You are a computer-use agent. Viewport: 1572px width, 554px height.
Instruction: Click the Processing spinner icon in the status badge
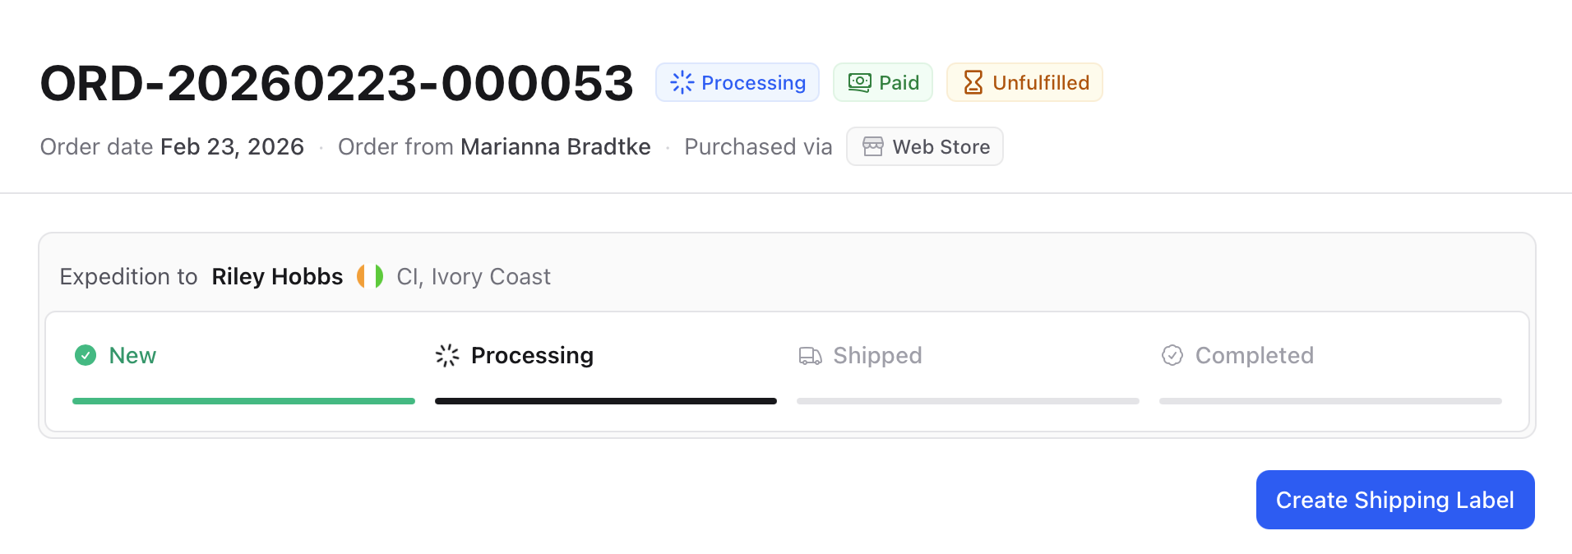coord(682,82)
